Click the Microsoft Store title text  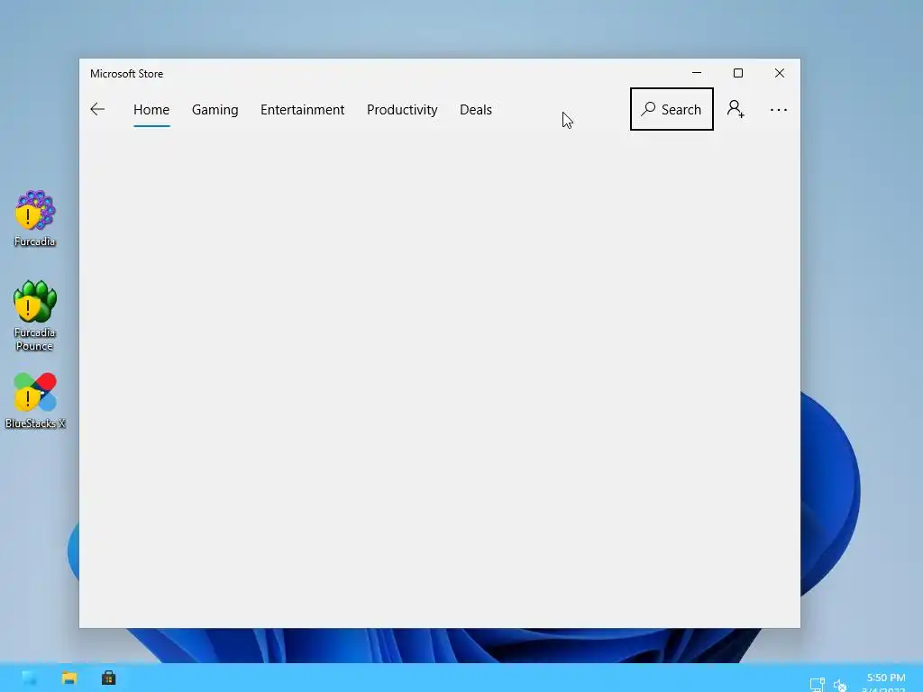[126, 74]
